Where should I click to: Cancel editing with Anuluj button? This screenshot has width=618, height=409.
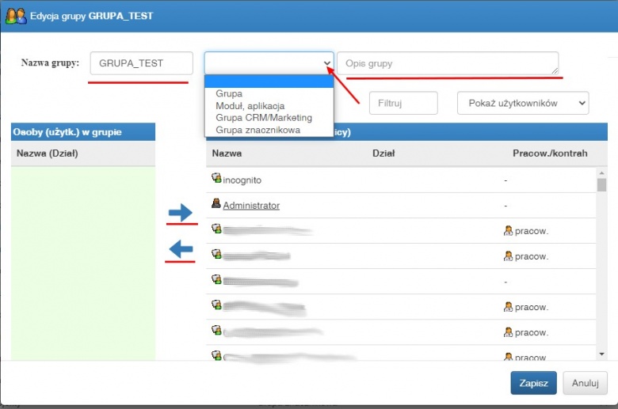click(x=585, y=383)
